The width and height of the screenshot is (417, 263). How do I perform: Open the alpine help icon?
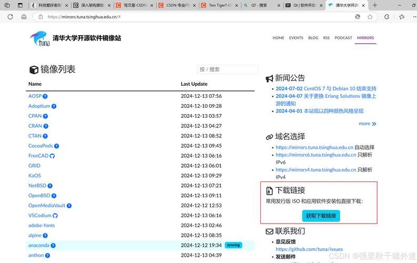[x=45, y=236]
